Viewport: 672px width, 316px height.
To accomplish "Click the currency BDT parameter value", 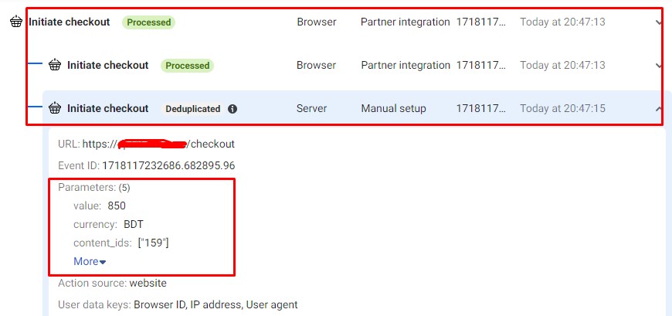I will [x=134, y=224].
